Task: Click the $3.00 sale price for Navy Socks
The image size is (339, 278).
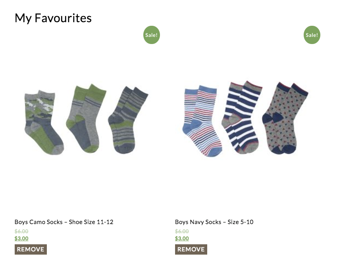Action: (x=182, y=238)
